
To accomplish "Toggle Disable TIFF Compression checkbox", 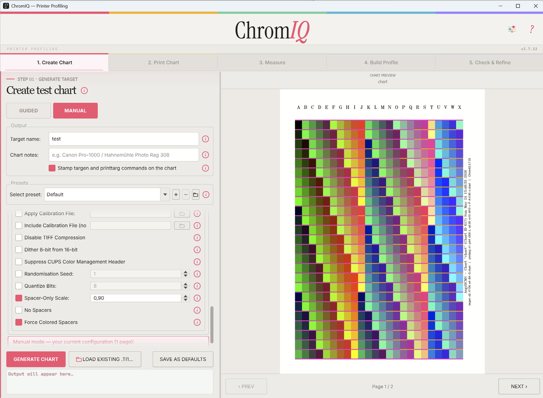I will coord(19,237).
